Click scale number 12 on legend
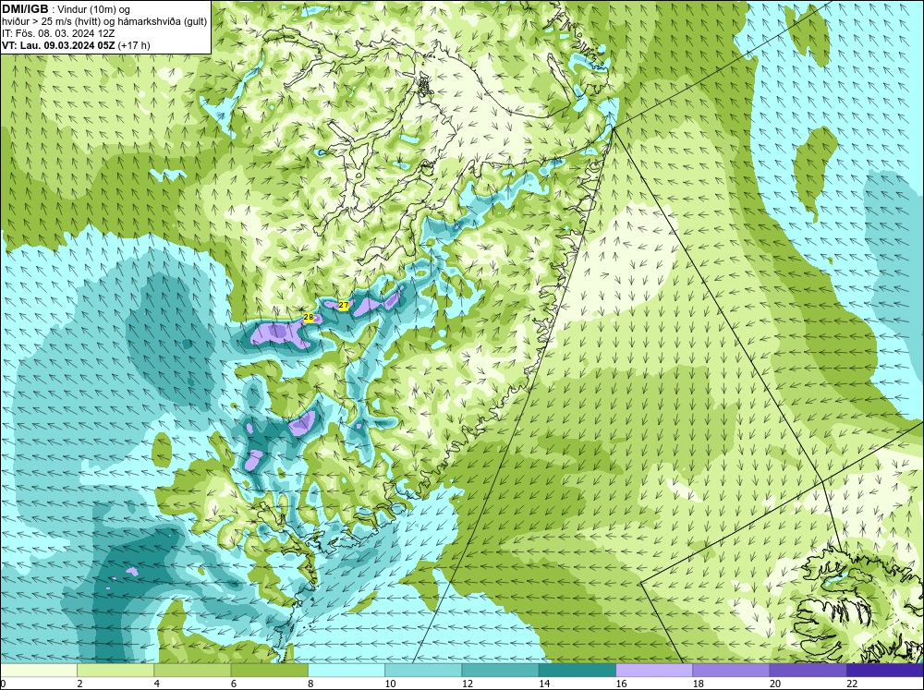This screenshot has height=690, width=924. tap(468, 684)
